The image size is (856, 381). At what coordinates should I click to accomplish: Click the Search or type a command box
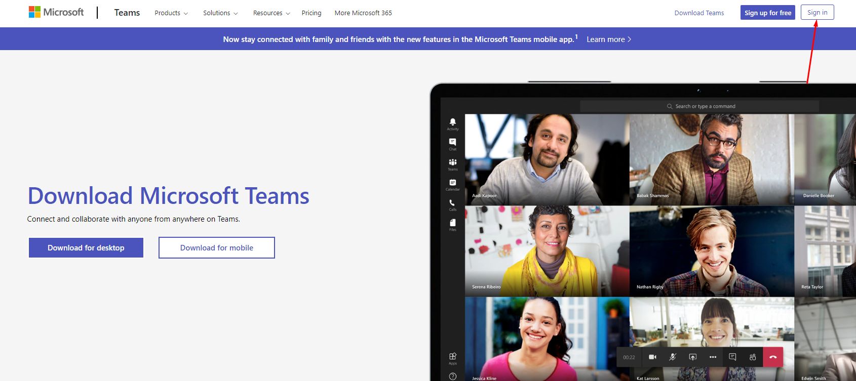pos(699,106)
